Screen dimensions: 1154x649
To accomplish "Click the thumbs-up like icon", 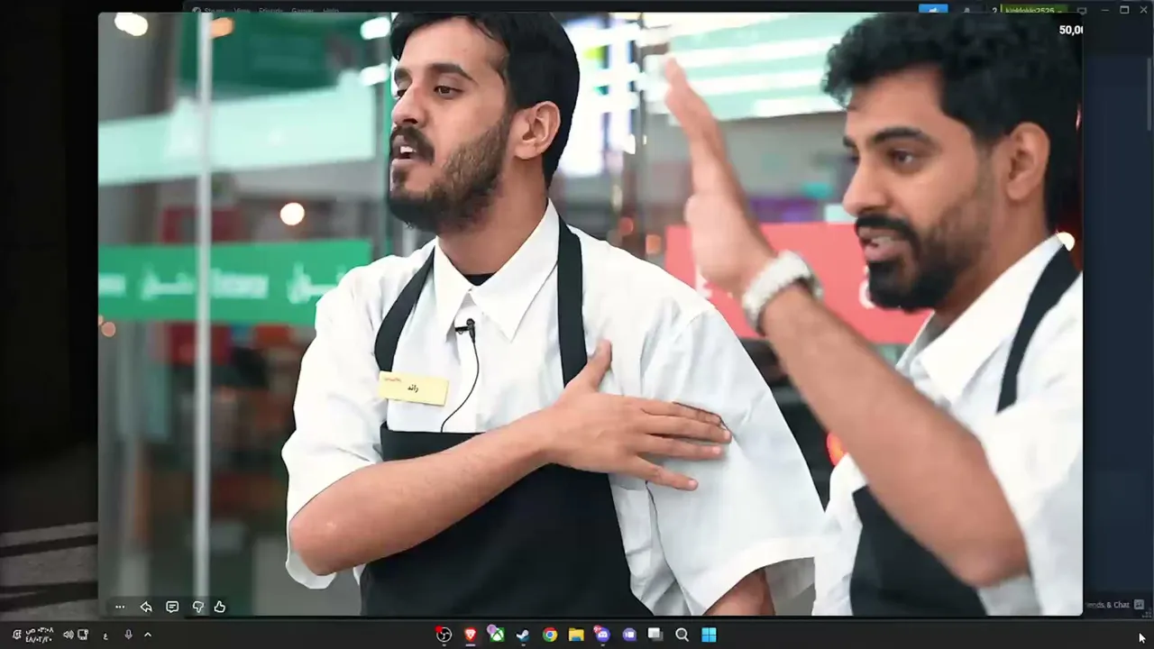I will tap(219, 607).
